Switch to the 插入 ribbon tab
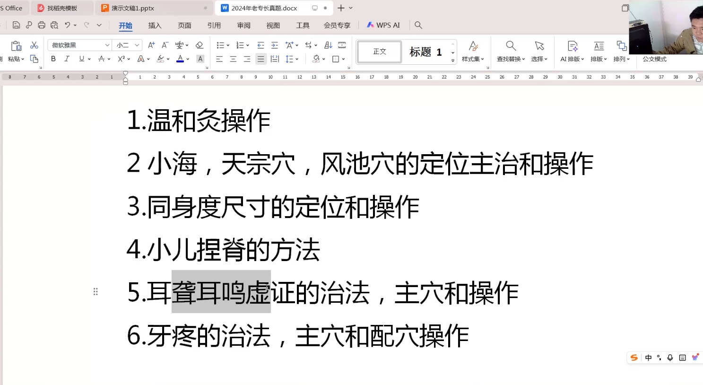This screenshot has width=703, height=385. pyautogui.click(x=155, y=26)
